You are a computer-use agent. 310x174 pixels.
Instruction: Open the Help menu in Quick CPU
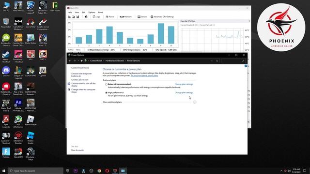click(70, 12)
